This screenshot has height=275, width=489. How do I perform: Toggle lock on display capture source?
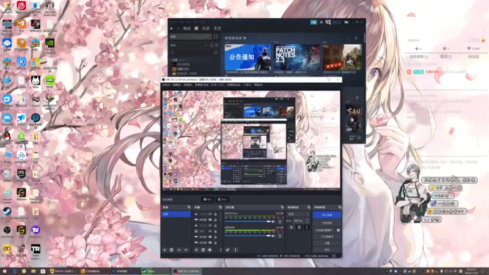click(215, 231)
